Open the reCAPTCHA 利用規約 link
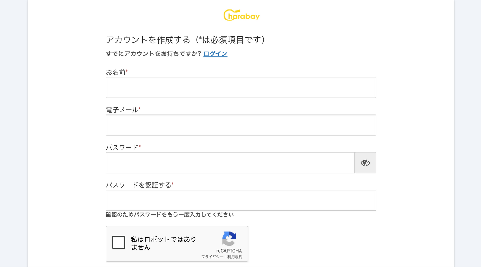Screen dimensions: 481x267 click(235, 257)
